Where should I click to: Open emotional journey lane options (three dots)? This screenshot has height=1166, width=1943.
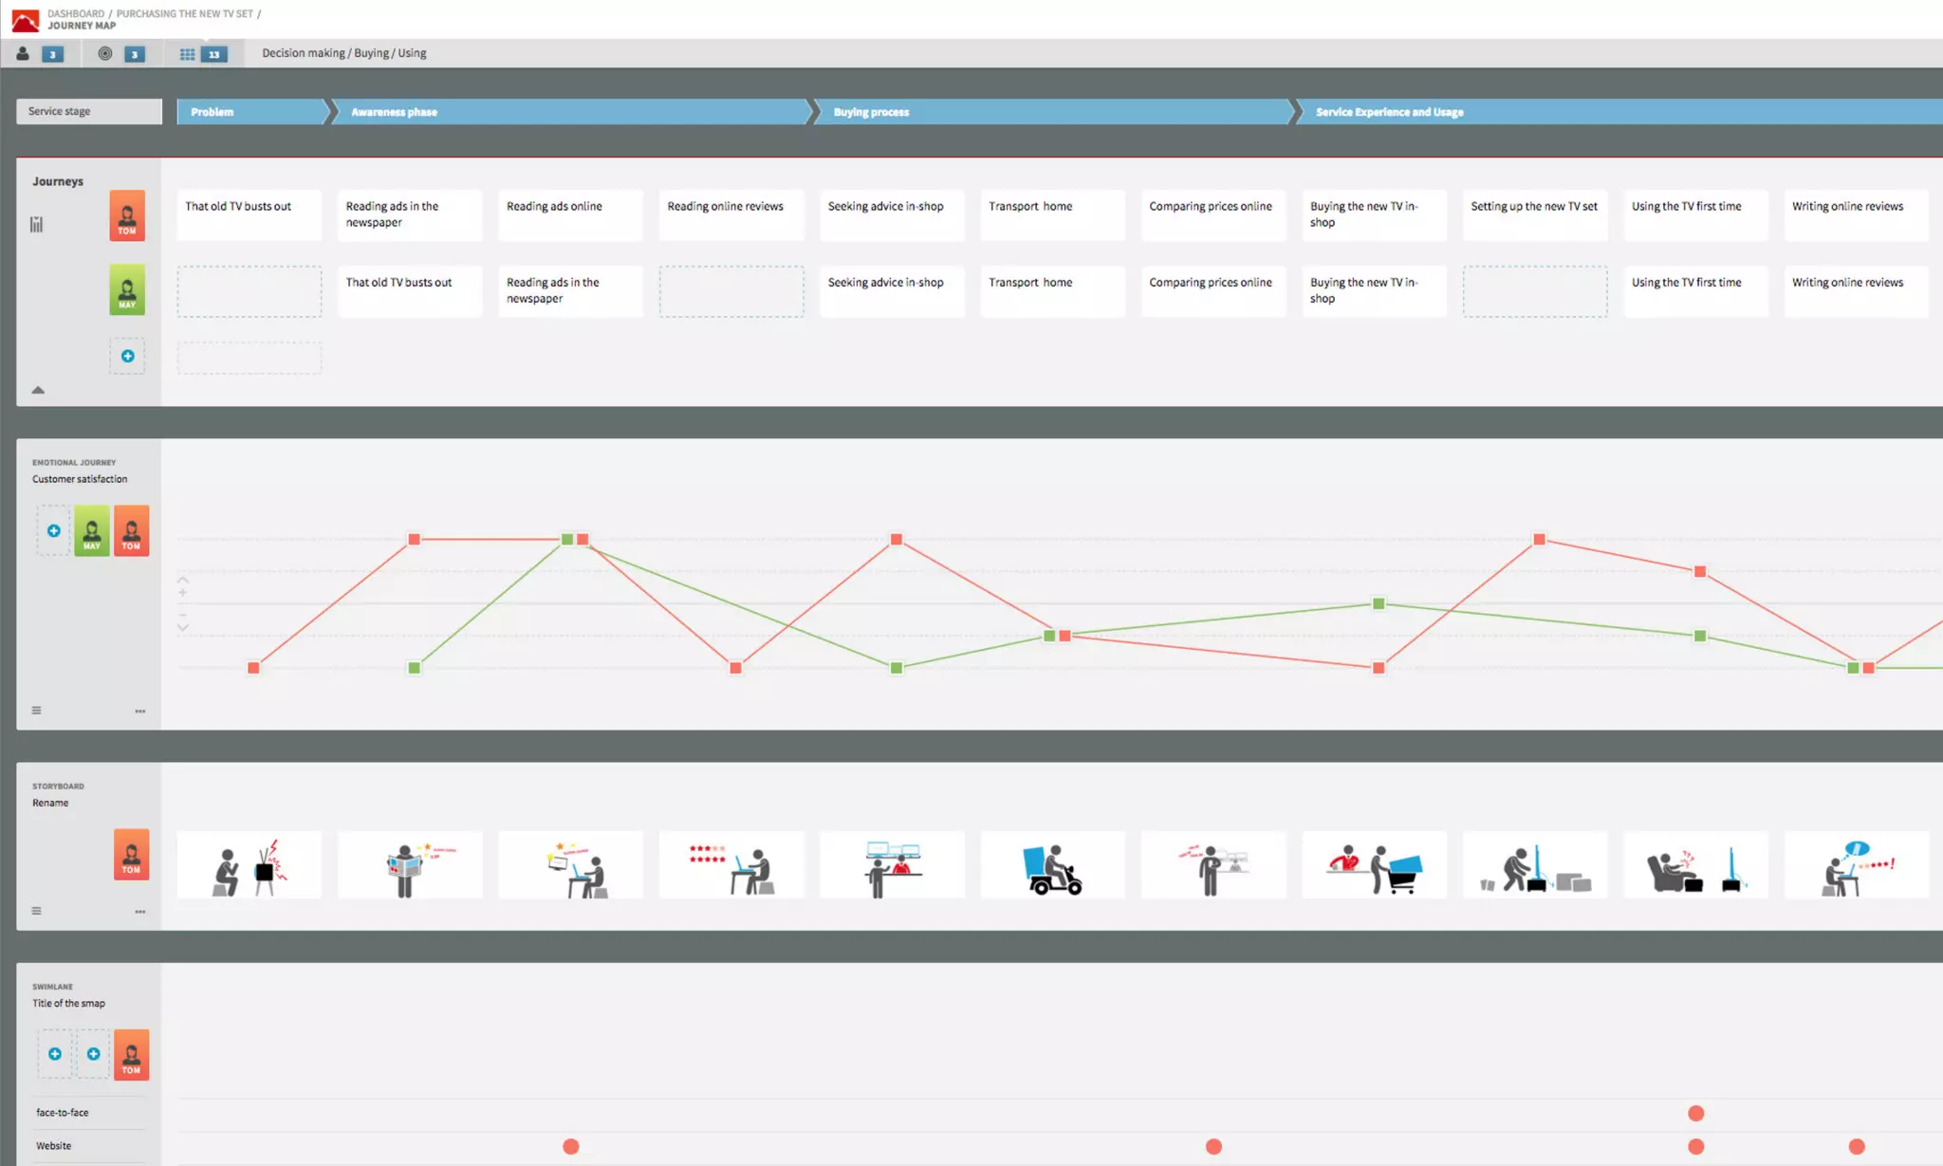pyautogui.click(x=140, y=711)
